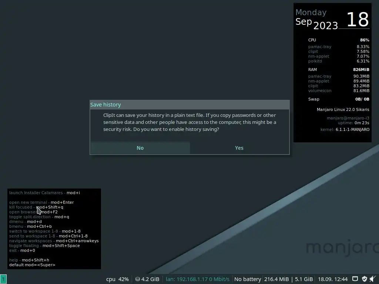
Task: Click the navigate workspaces shortcut line
Action: pos(54,241)
